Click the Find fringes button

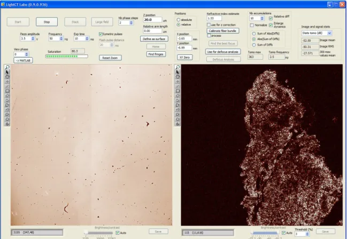point(156,54)
